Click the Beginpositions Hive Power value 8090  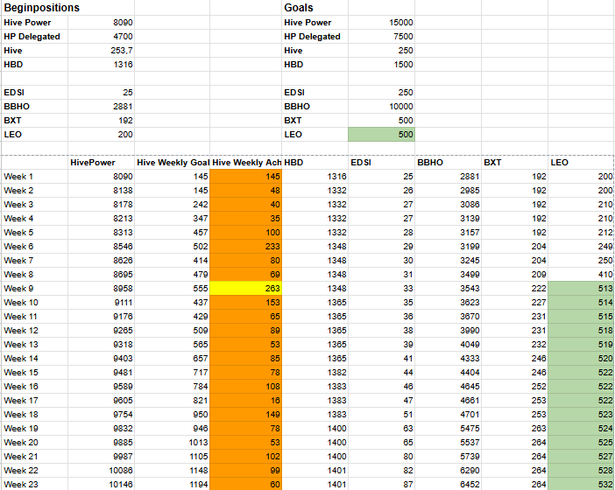point(101,23)
